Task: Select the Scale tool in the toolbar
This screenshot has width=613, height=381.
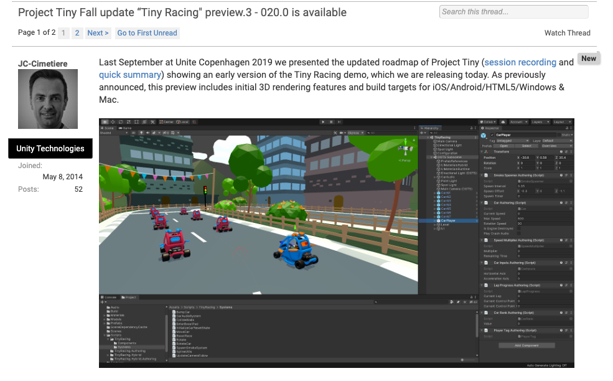Action: (x=129, y=121)
